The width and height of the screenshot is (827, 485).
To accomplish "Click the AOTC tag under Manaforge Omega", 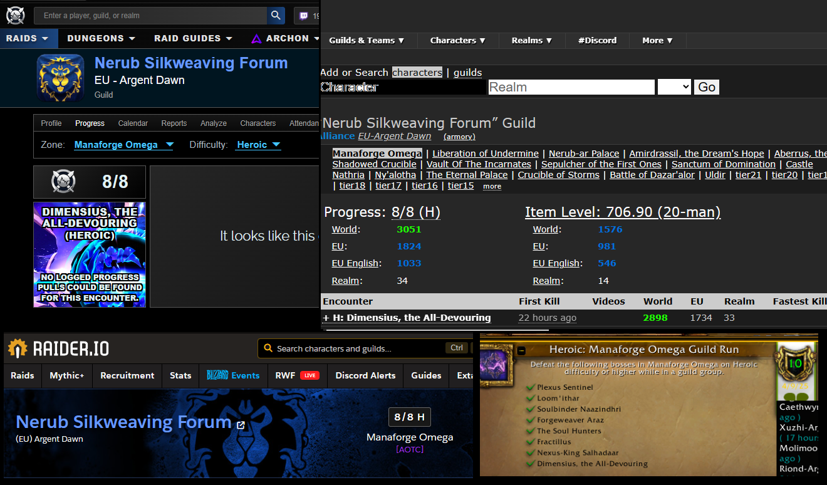I will tap(410, 449).
